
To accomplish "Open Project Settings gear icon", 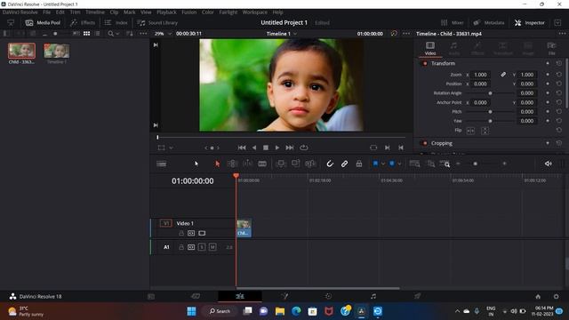I will point(556,296).
